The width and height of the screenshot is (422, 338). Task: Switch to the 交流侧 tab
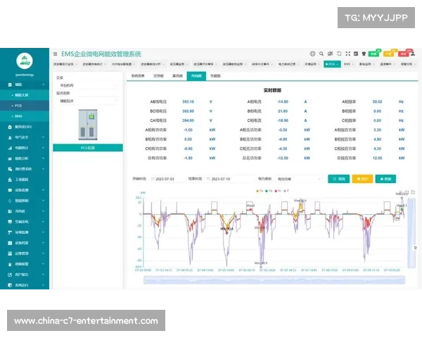pos(158,75)
